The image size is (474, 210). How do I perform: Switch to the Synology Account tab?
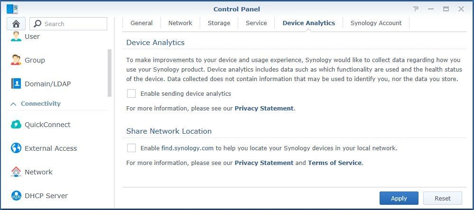pos(376,23)
